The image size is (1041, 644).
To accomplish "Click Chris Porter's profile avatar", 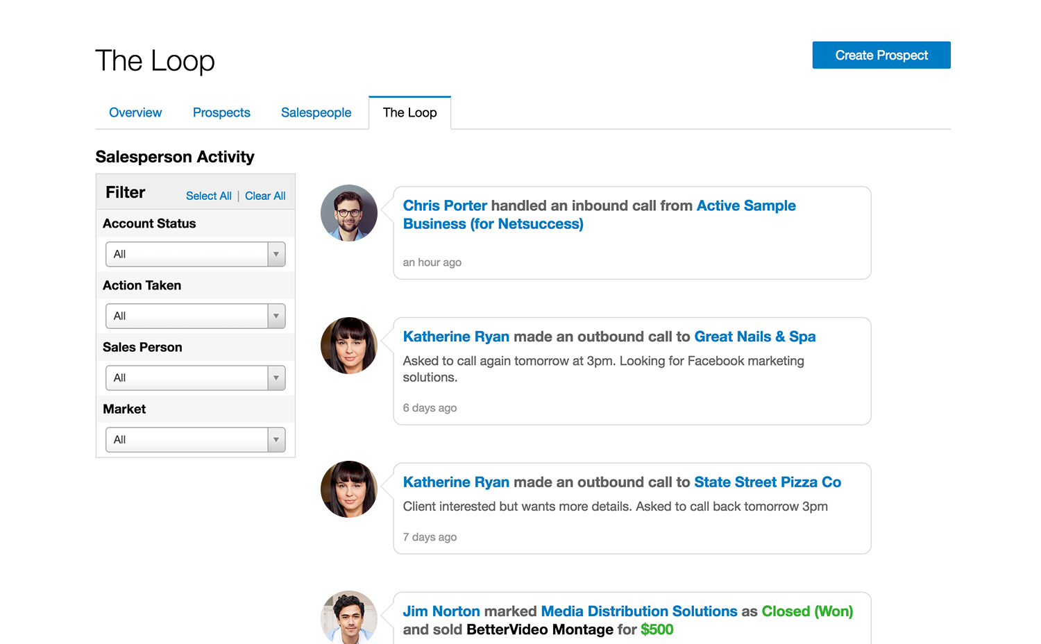I will coord(349,213).
